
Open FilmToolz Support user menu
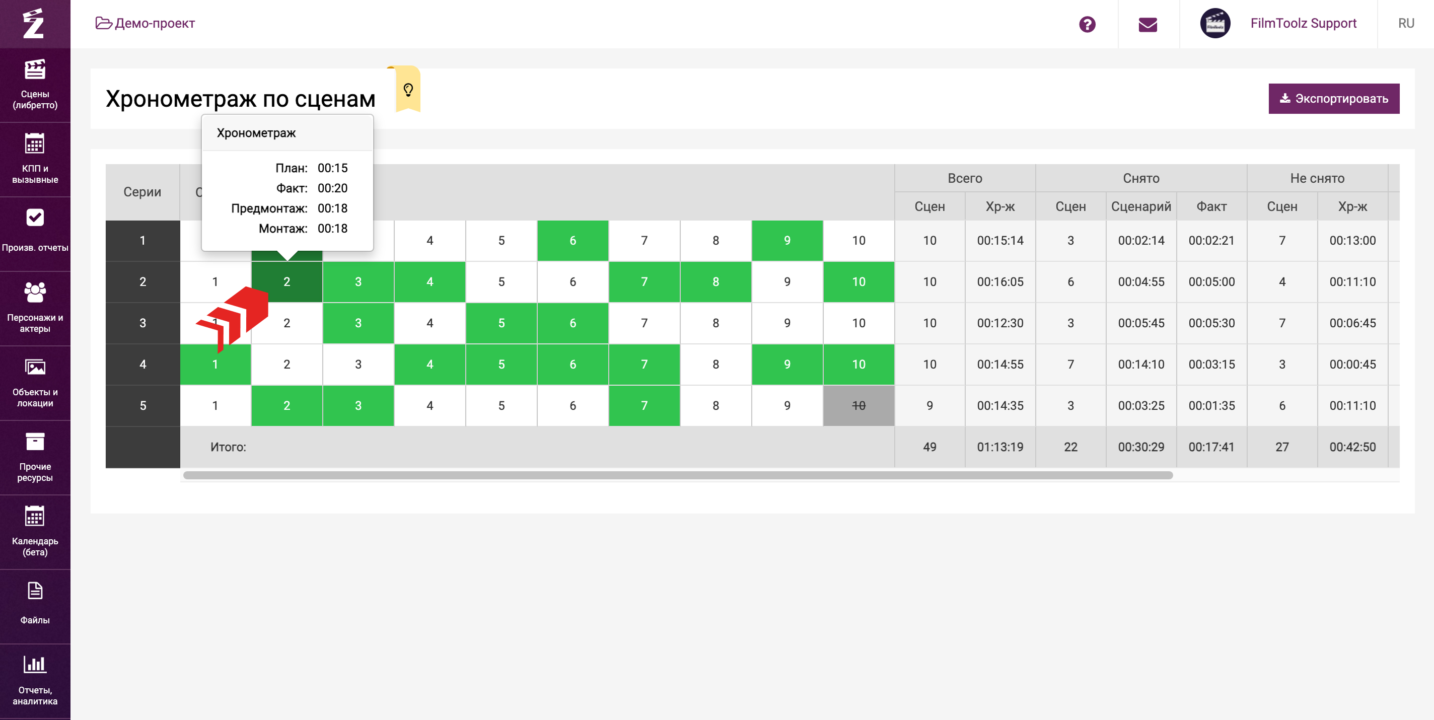1303,23
